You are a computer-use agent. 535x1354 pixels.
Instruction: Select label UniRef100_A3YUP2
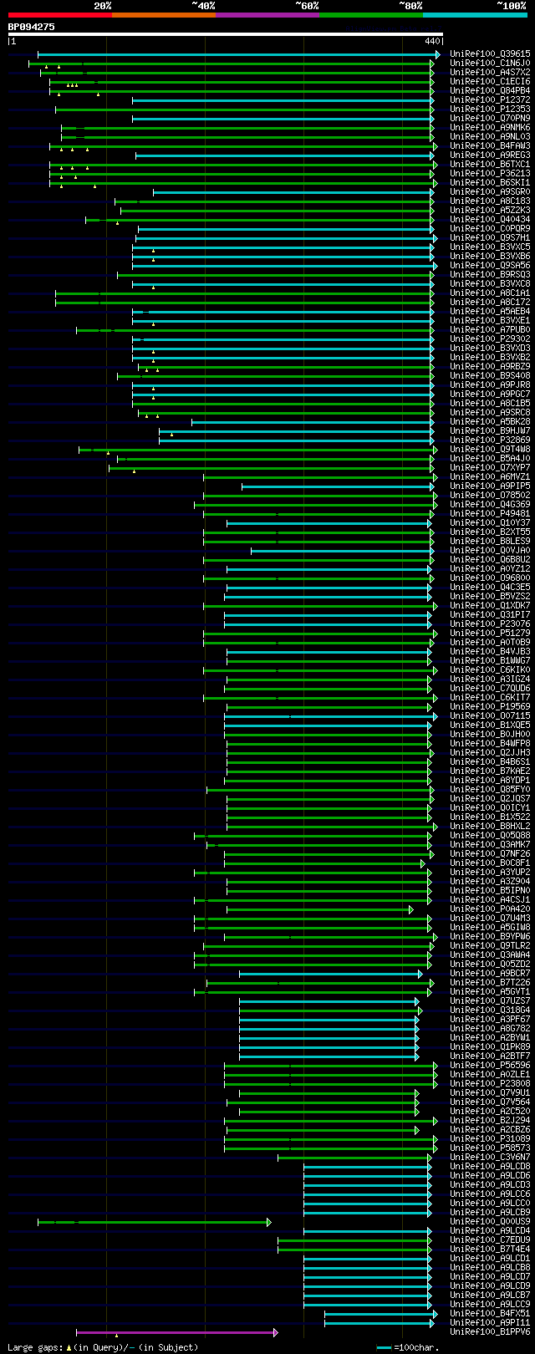tap(490, 872)
